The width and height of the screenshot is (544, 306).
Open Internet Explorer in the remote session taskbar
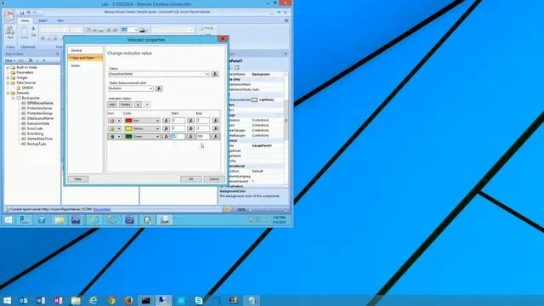(94, 220)
